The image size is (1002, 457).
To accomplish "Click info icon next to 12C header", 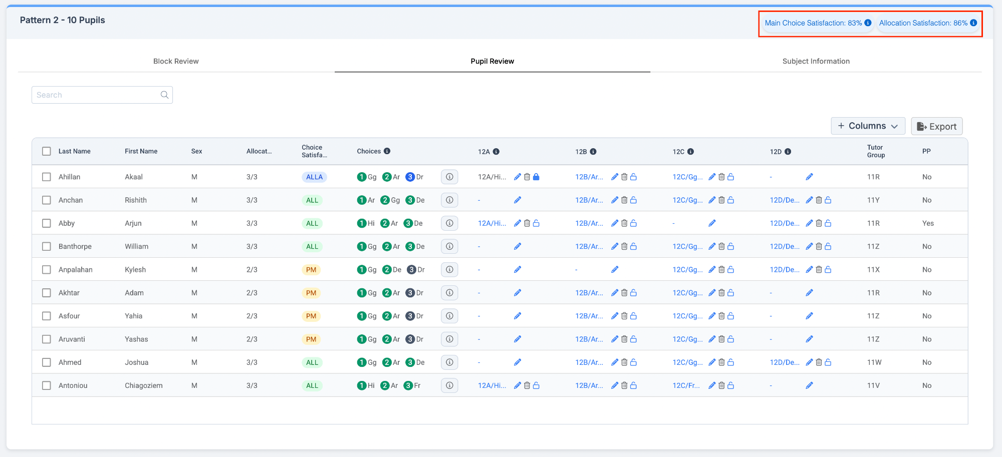I will click(690, 152).
